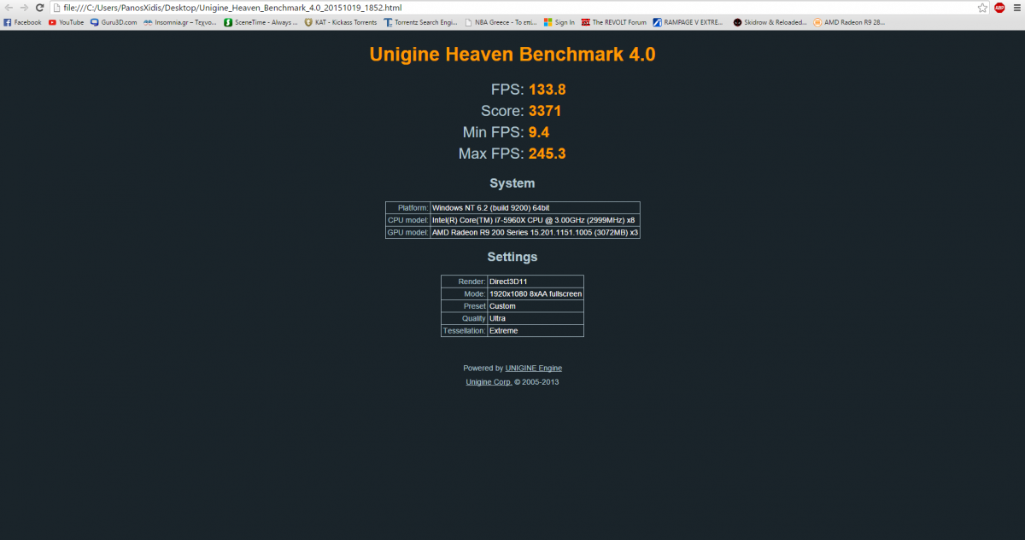Screen dimensions: 1025x540
Task: Open the Torrentz Search Engine bookmark
Action: [422, 22]
